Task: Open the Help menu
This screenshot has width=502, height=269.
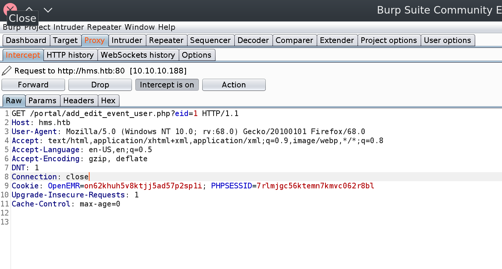Action: coord(167,27)
